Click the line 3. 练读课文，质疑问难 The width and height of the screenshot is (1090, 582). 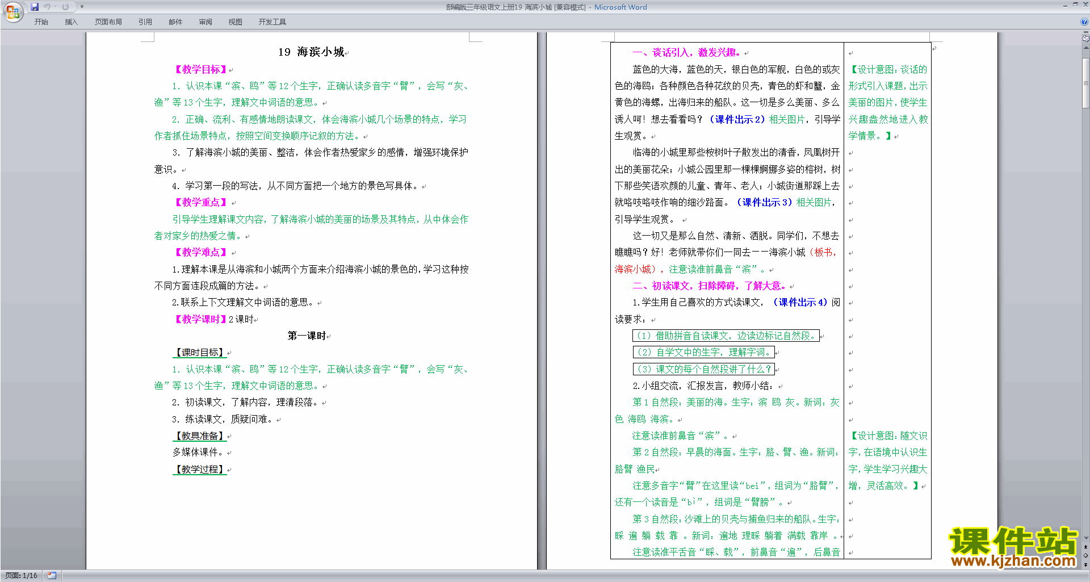click(x=223, y=419)
